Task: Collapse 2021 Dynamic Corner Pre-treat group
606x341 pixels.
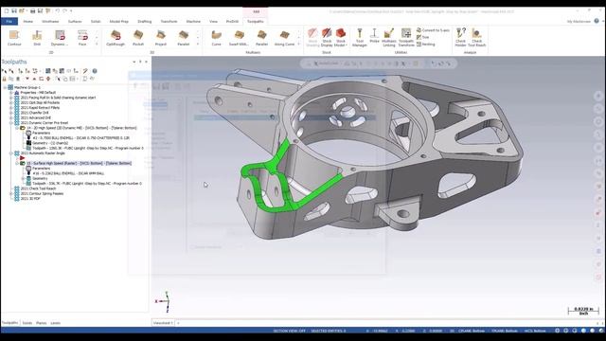Action: [x=11, y=123]
